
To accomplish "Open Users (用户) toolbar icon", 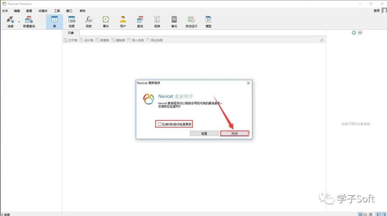I will [123, 22].
